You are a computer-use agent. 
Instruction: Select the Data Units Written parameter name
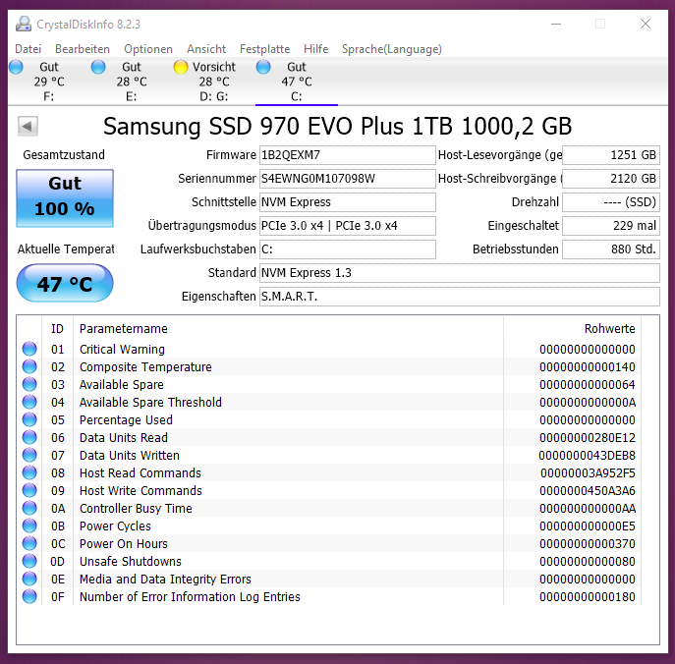pos(129,455)
